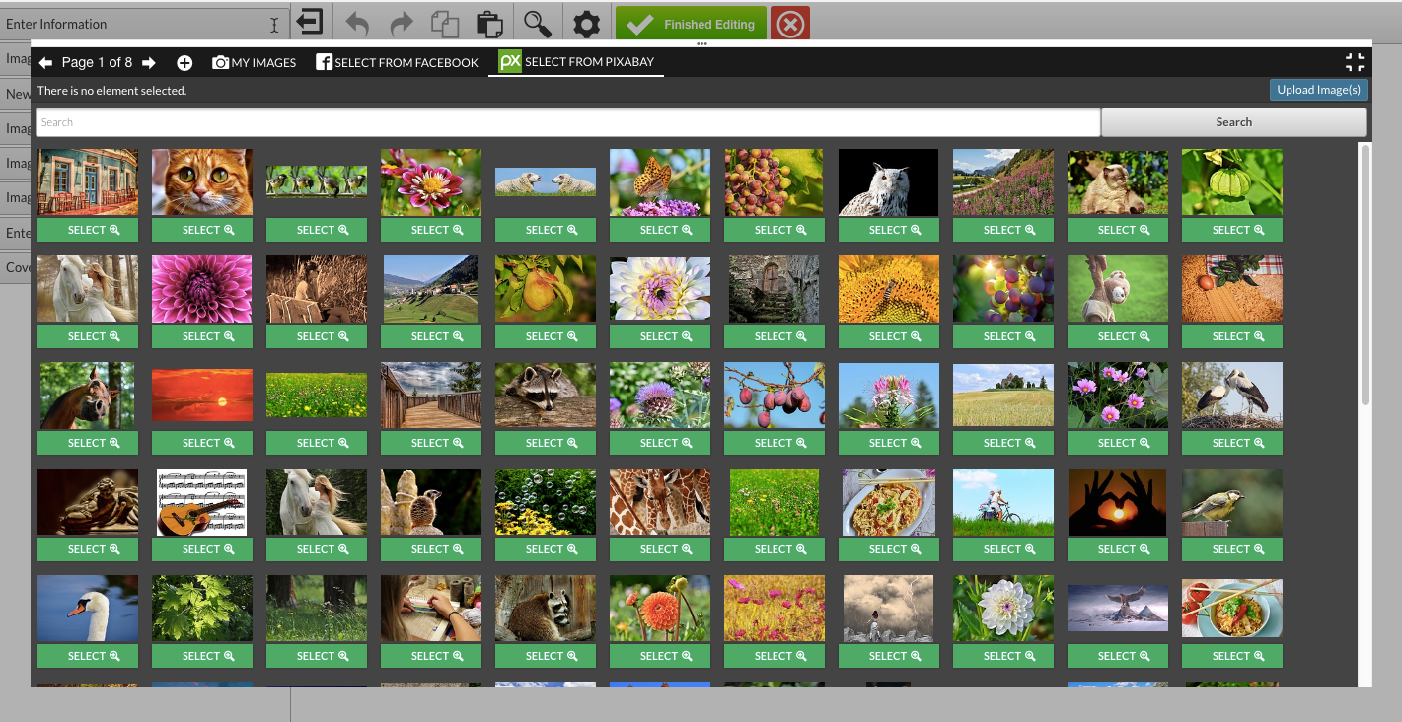
Task: Click SELECT under the white owl image
Action: 889,230
